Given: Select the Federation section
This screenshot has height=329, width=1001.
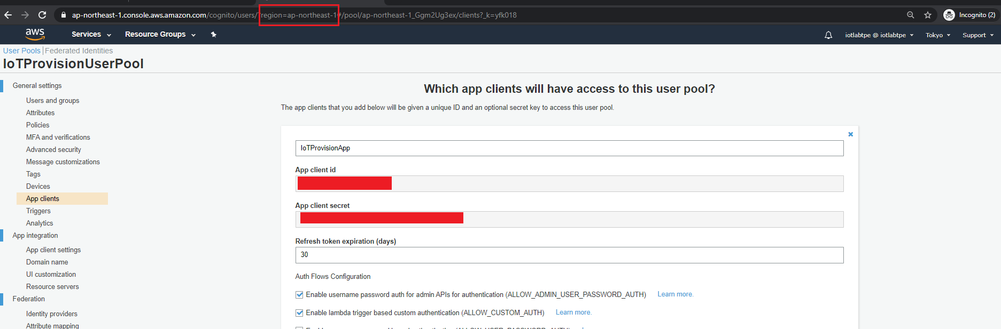Looking at the screenshot, I should coord(29,299).
